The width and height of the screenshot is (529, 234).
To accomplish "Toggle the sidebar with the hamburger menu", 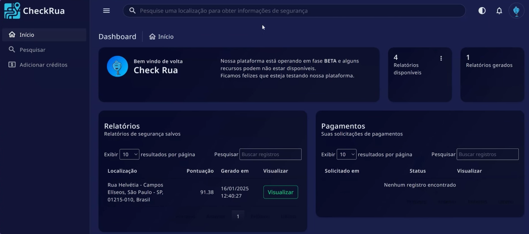I will tap(106, 11).
